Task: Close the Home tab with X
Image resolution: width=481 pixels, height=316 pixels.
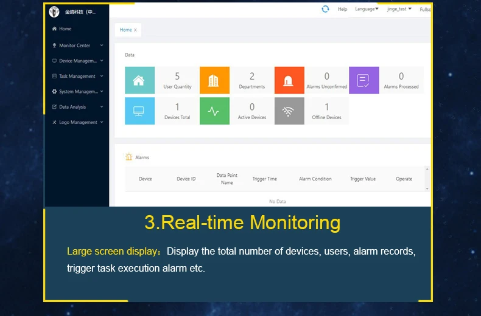Action: tap(135, 30)
